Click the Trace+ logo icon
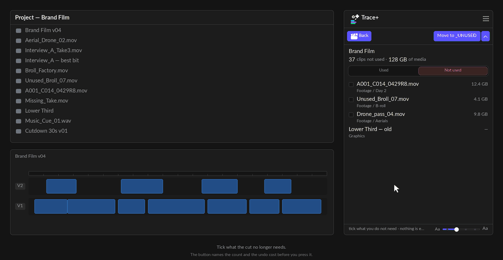 [355, 19]
